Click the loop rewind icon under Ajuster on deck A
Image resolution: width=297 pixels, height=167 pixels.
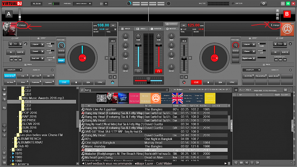pyautogui.click(x=12, y=60)
